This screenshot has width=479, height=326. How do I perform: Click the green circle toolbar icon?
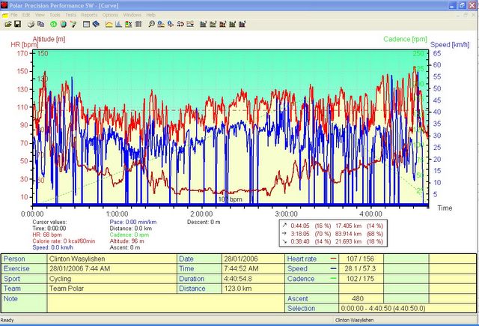click(x=53, y=24)
